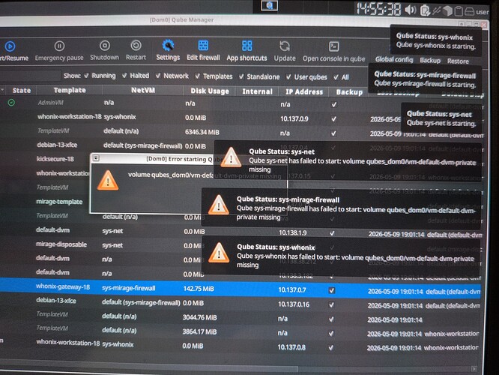Click the window menu icon of the Error dialog
499x375 pixels.
click(x=96, y=158)
